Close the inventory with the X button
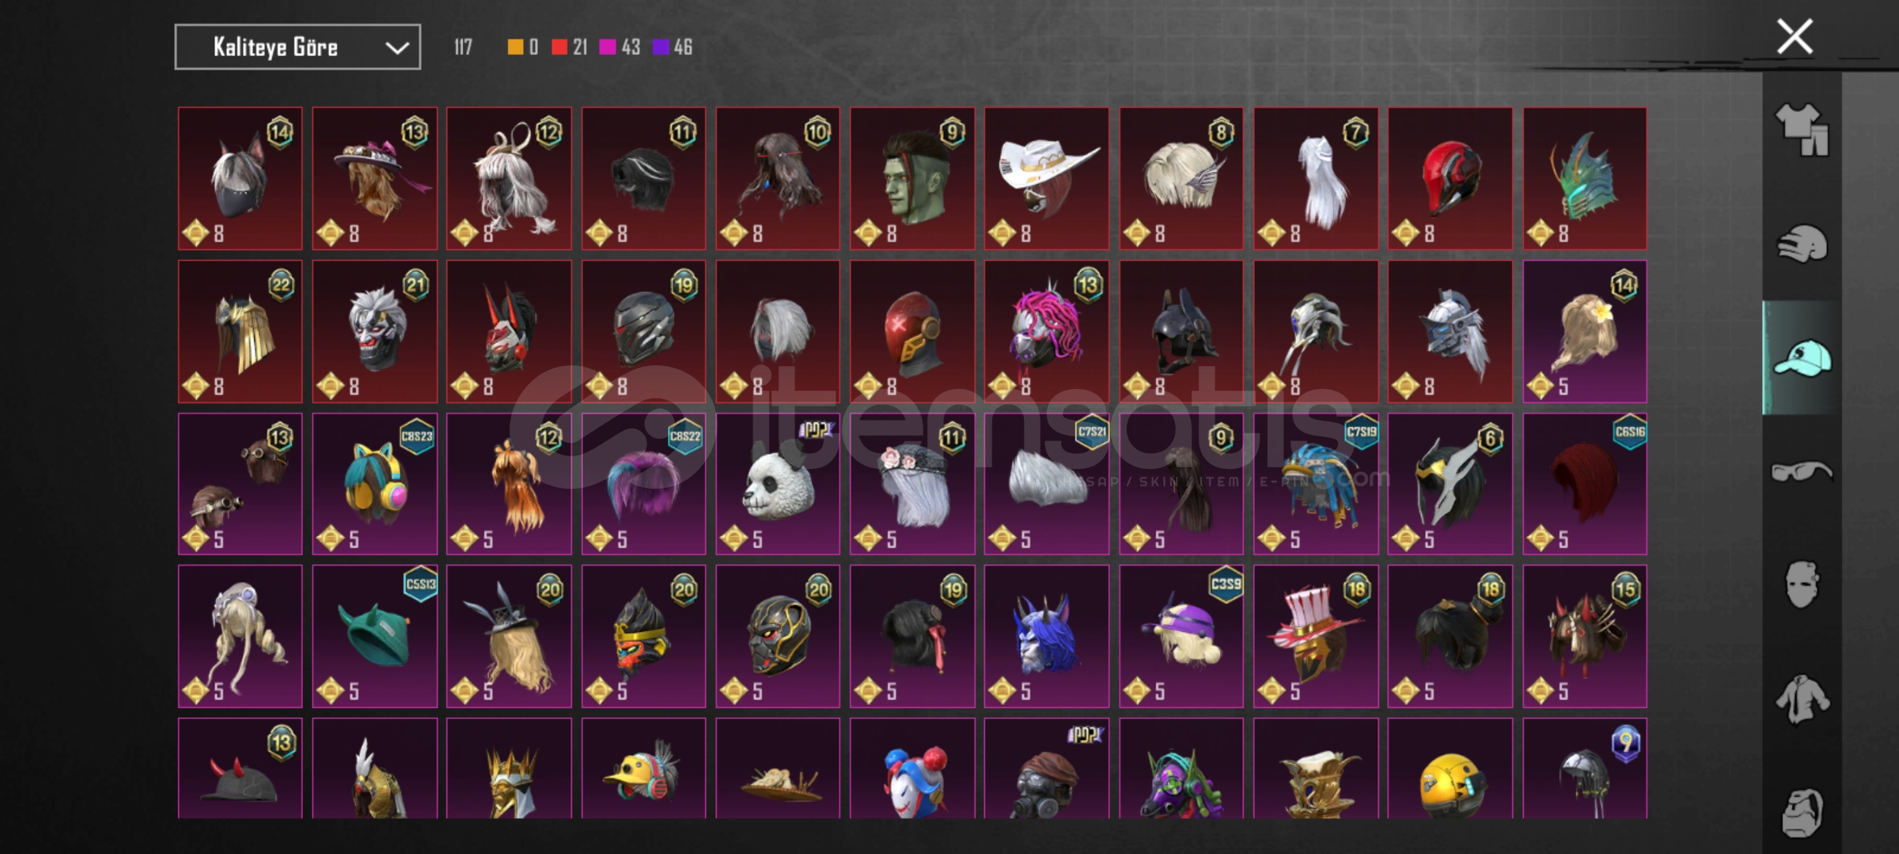This screenshot has width=1899, height=854. pyautogui.click(x=1795, y=36)
